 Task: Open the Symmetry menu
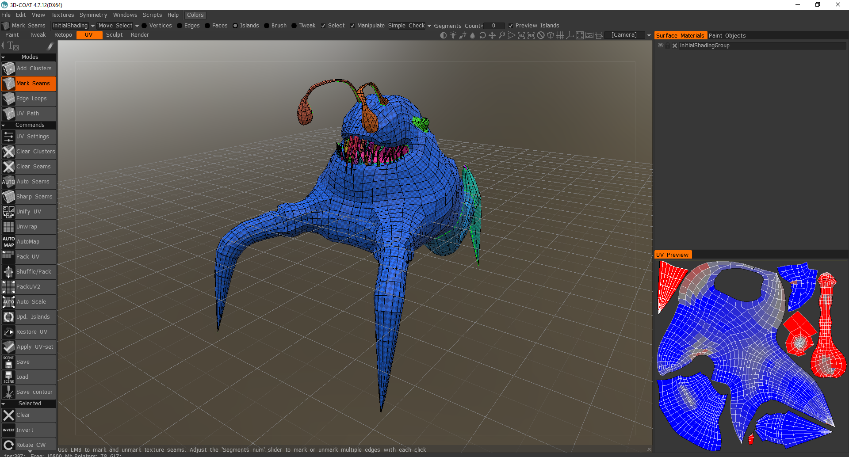pos(93,15)
